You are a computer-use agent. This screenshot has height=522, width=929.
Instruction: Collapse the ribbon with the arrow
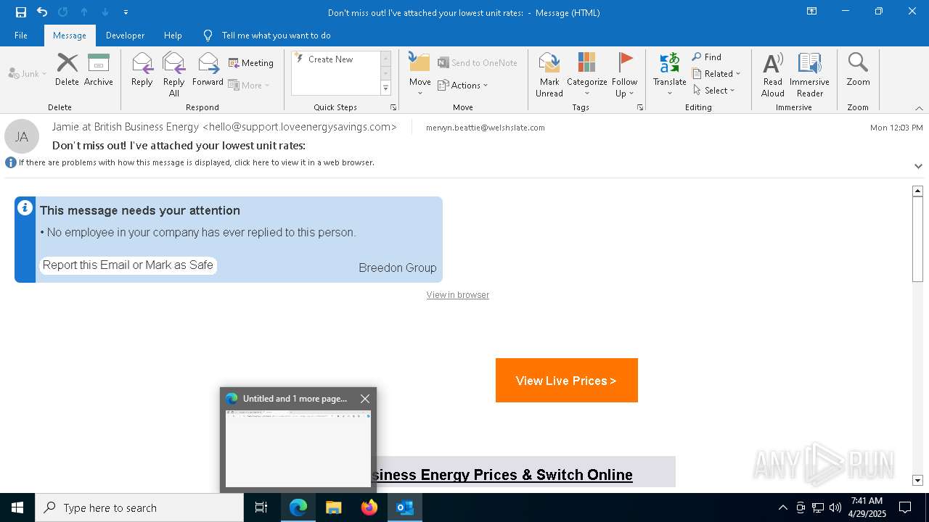tap(919, 108)
